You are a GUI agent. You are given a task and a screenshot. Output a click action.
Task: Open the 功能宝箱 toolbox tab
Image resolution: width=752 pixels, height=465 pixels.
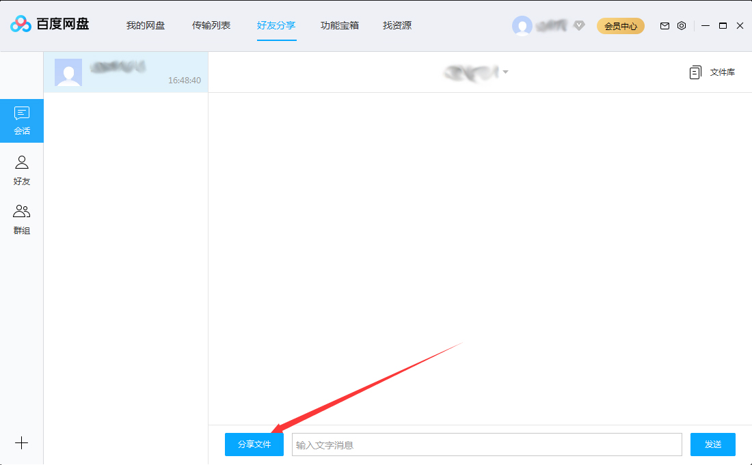coord(339,25)
